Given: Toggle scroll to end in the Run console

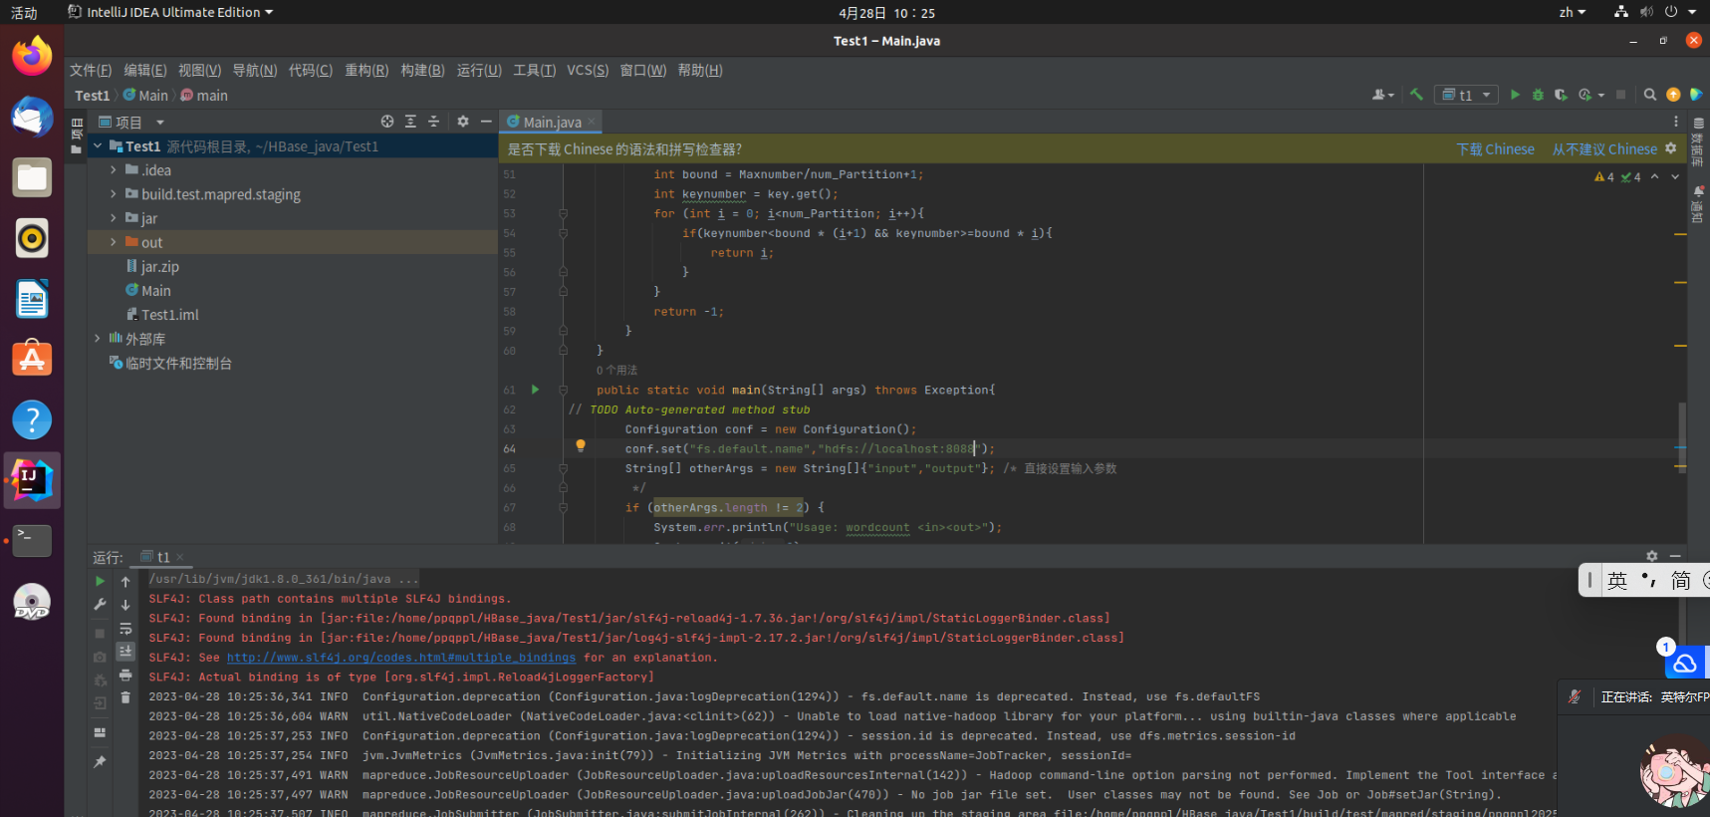Looking at the screenshot, I should tap(125, 652).
